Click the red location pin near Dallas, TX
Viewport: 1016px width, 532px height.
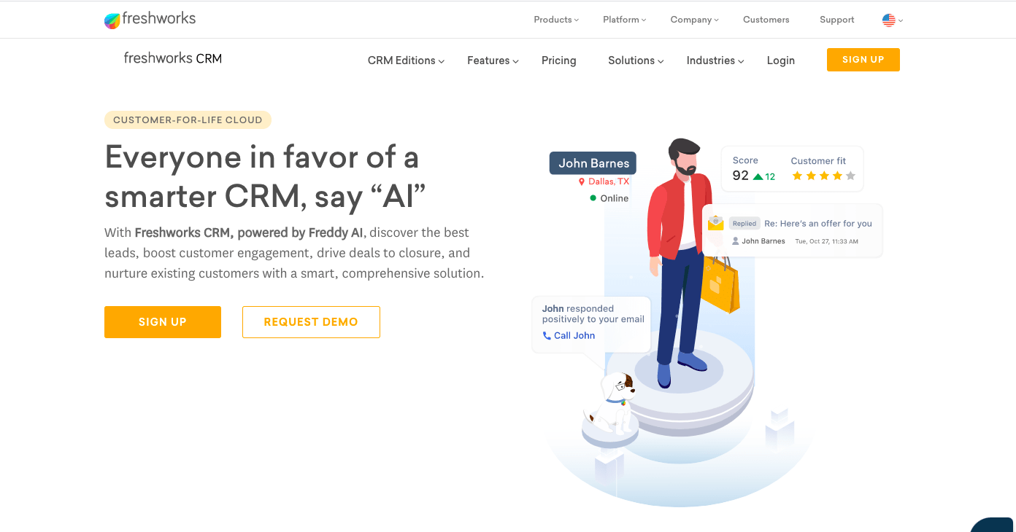click(582, 181)
